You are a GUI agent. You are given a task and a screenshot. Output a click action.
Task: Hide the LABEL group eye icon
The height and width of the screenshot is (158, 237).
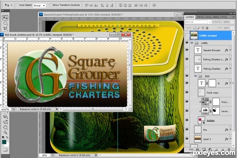pos(187,43)
